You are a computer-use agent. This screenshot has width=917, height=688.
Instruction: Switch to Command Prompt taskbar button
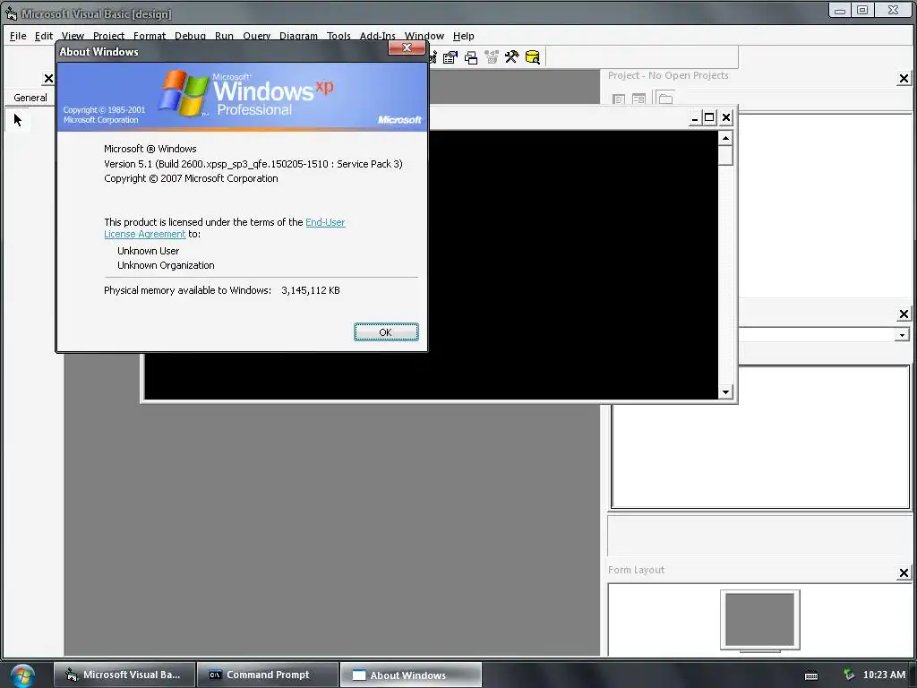coord(268,675)
